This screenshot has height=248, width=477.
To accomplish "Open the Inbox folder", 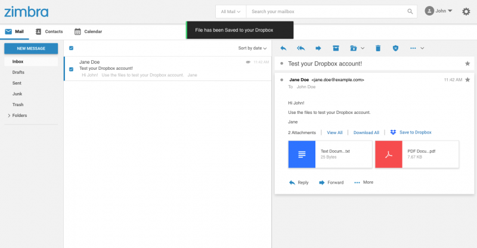I will coord(31,61).
